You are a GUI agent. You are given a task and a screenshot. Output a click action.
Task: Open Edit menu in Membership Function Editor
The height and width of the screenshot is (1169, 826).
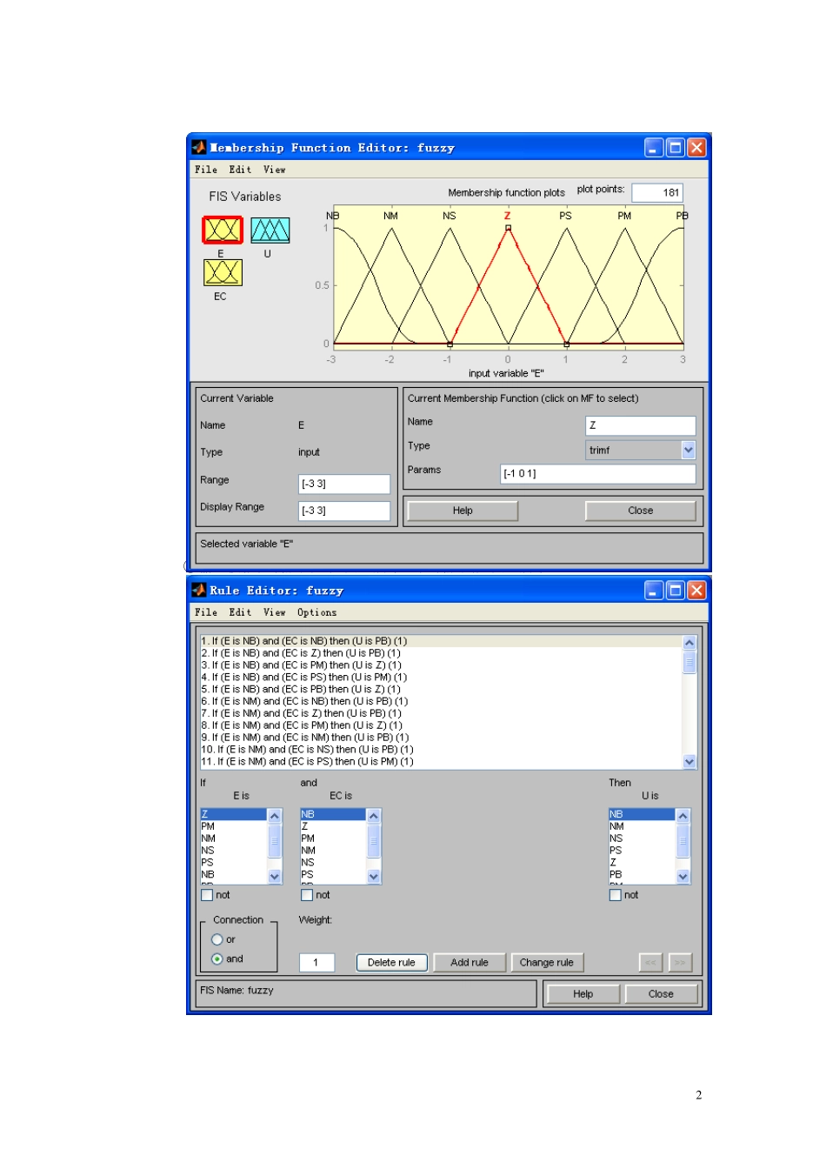click(241, 170)
